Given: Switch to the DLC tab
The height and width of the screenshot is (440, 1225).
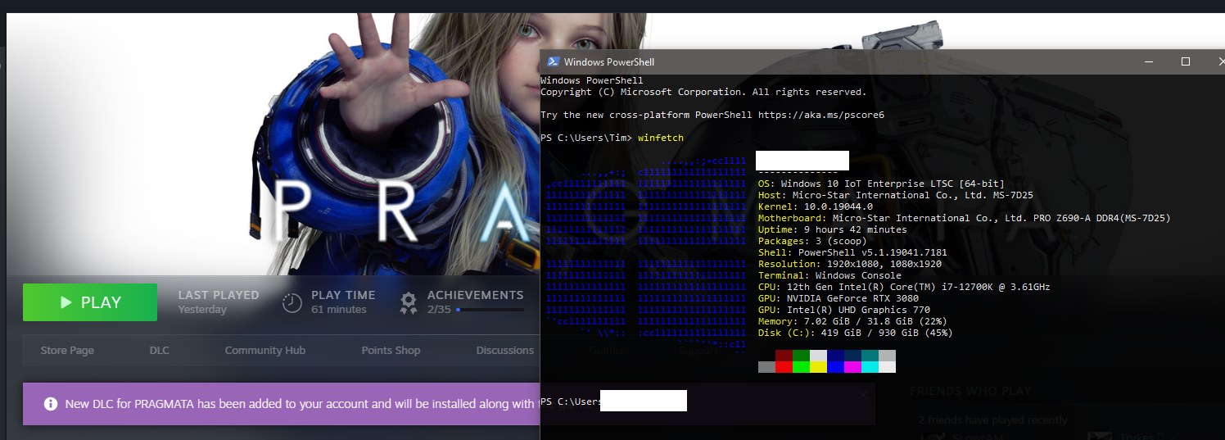Looking at the screenshot, I should click(x=159, y=350).
